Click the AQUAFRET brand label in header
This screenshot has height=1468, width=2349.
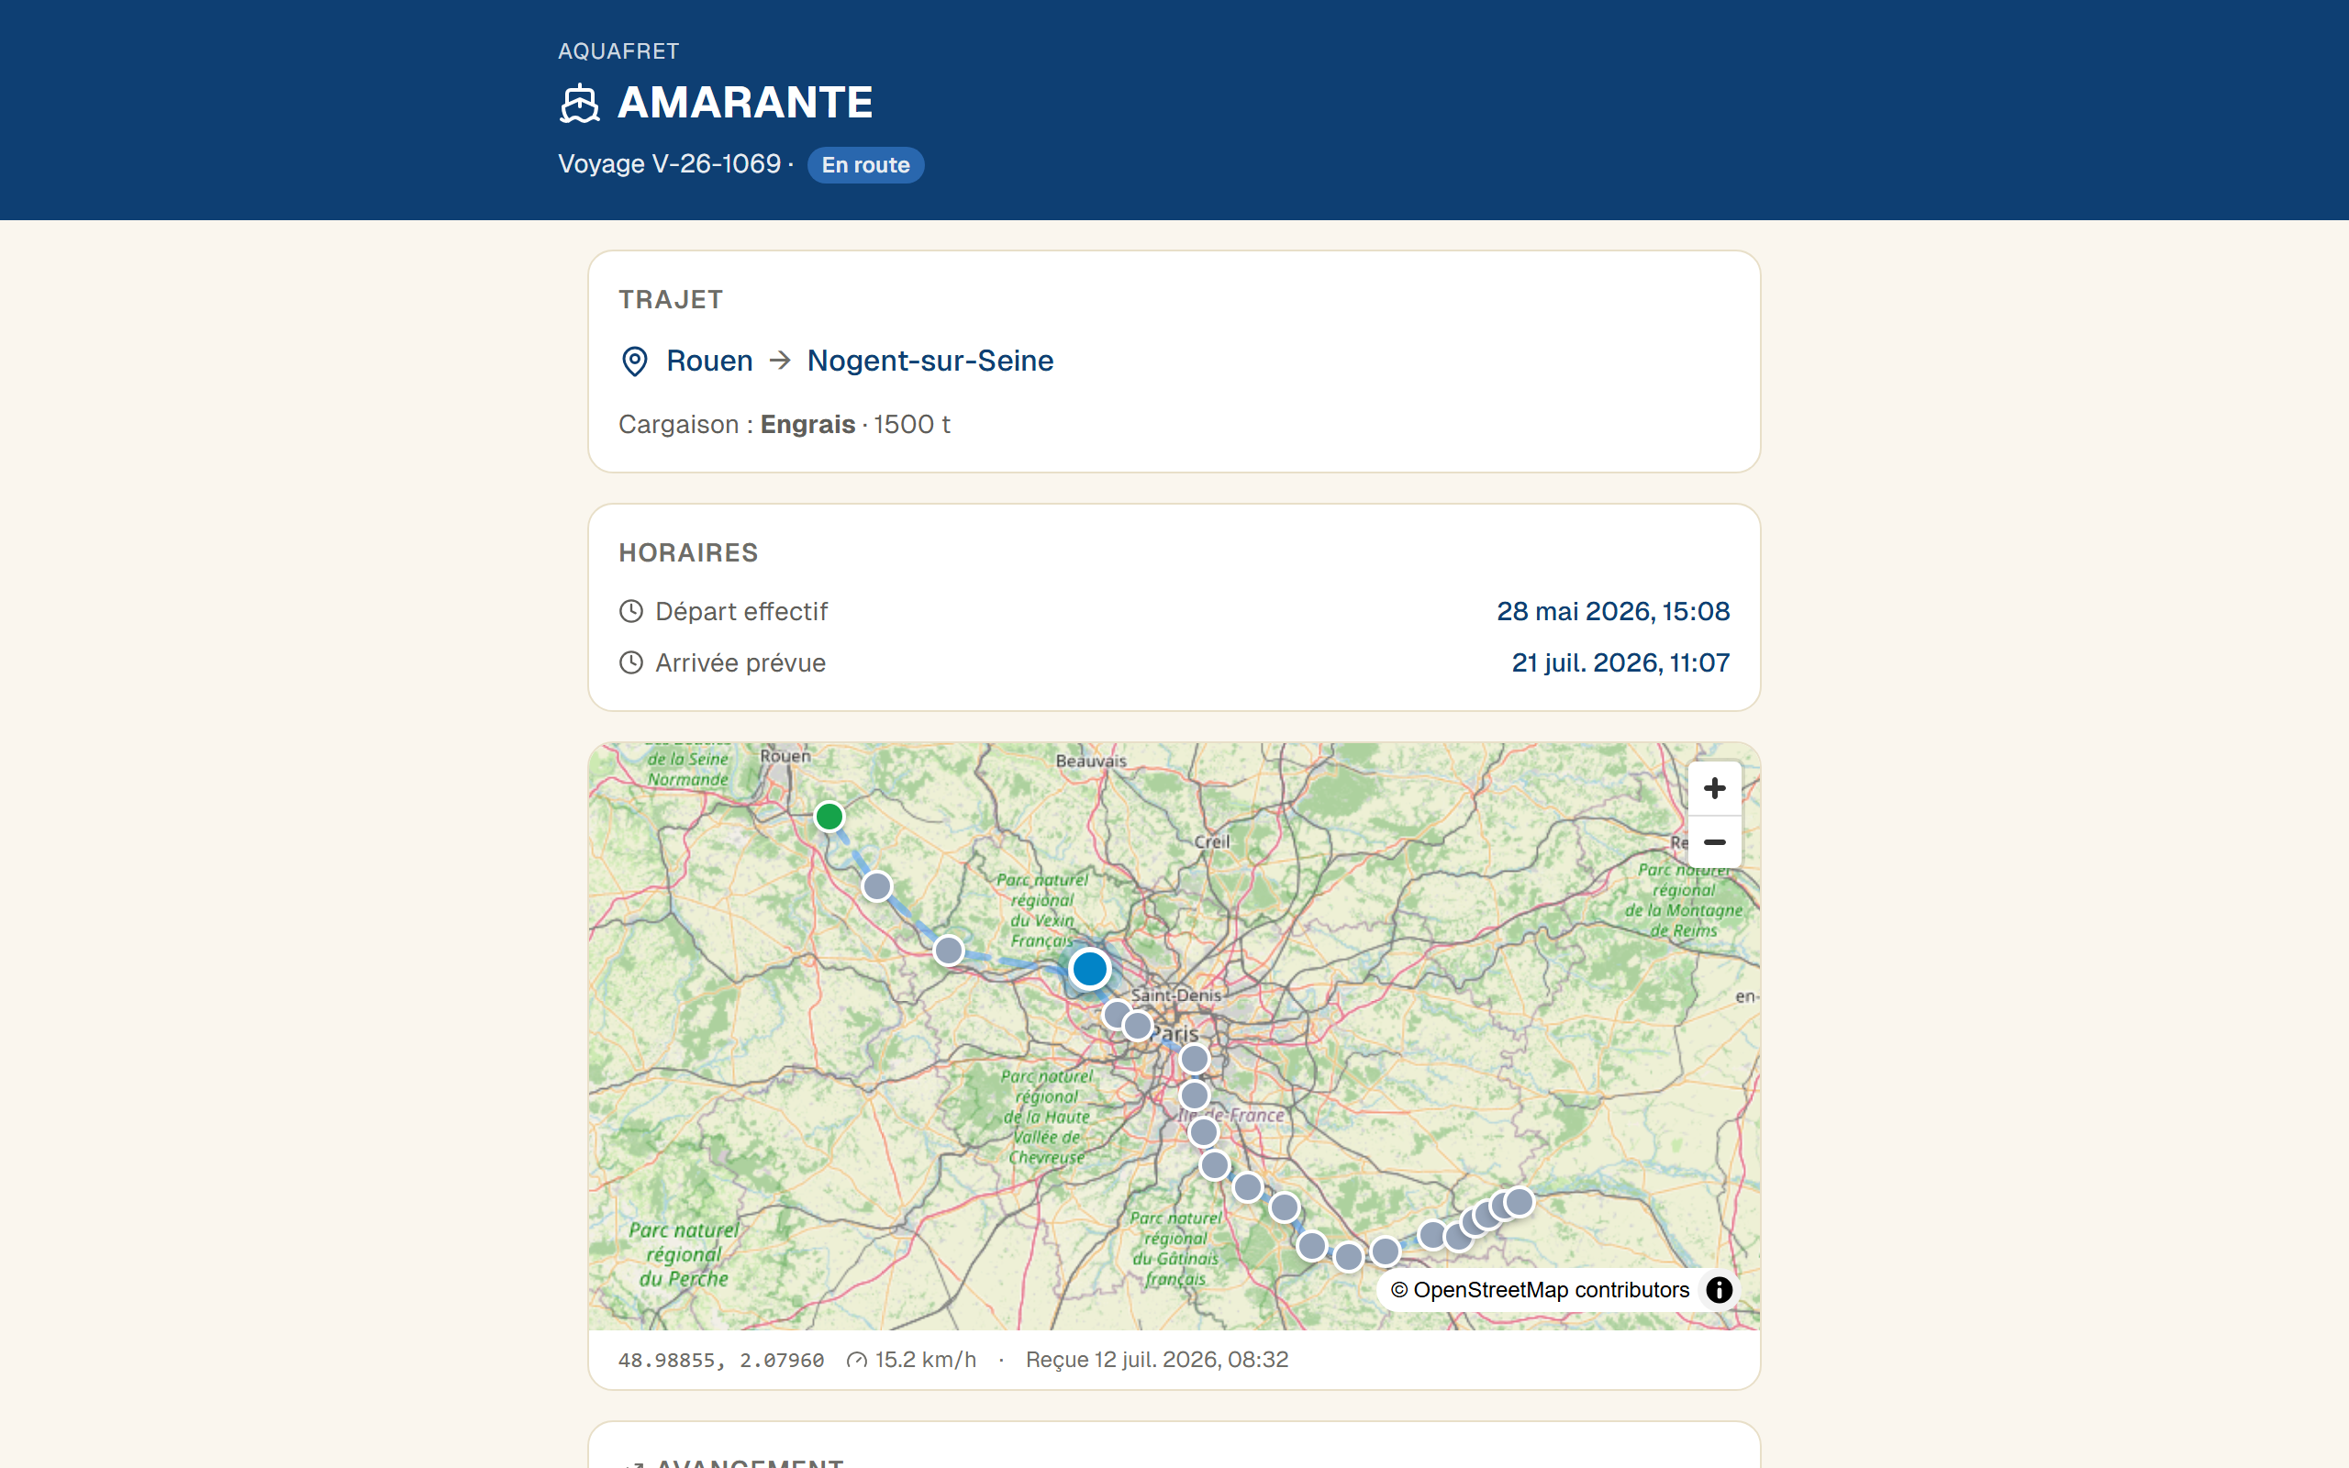[x=618, y=51]
